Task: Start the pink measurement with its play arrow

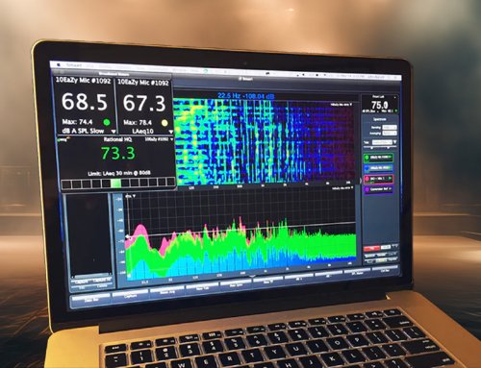Action: coord(390,178)
